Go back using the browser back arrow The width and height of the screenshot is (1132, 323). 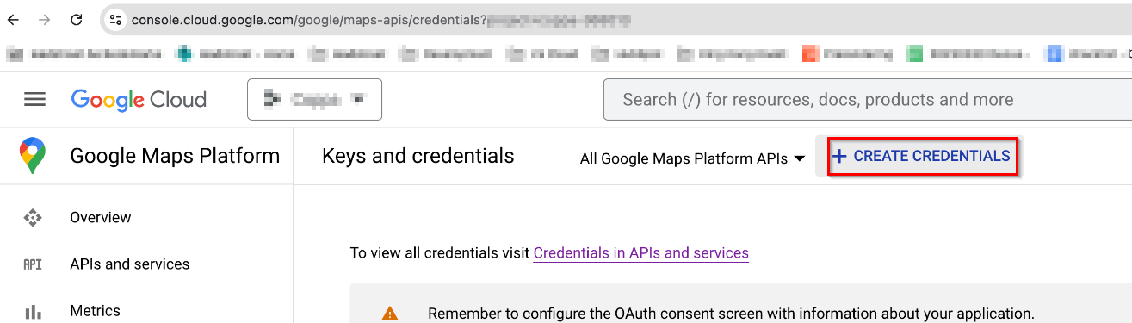tap(13, 19)
